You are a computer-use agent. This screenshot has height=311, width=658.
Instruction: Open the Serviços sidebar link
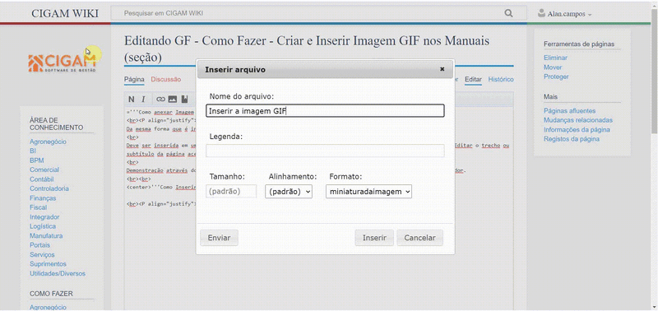[42, 255]
